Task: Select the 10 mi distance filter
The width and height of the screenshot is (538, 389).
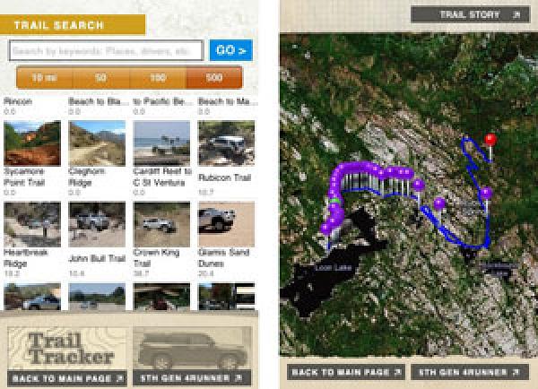Action: [45, 77]
